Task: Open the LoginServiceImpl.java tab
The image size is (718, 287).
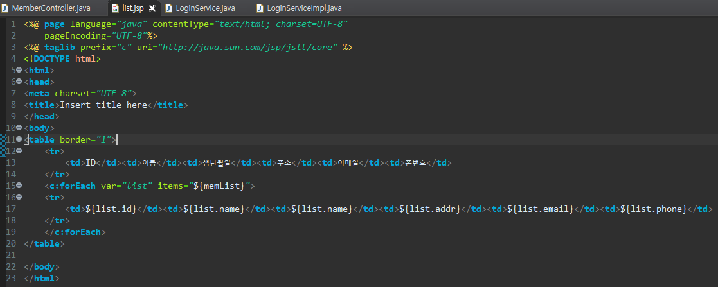Action: (300, 8)
